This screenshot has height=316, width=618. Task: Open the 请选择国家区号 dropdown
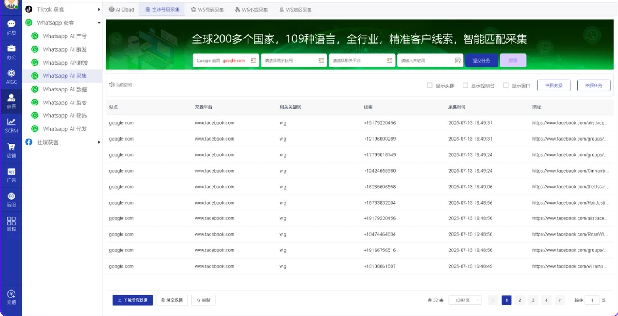pos(294,60)
